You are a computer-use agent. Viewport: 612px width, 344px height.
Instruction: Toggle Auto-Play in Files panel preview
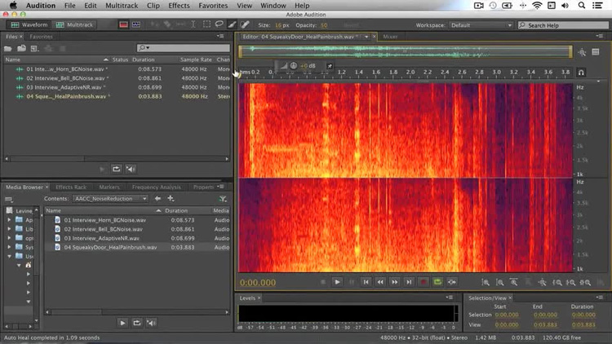[x=131, y=169]
